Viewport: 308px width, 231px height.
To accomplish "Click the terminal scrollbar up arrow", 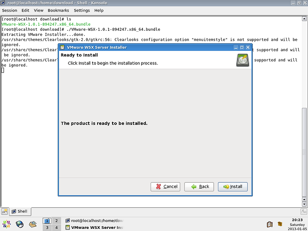I will pos(304,19).
